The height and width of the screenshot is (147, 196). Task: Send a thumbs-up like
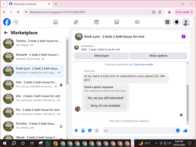click(185, 131)
